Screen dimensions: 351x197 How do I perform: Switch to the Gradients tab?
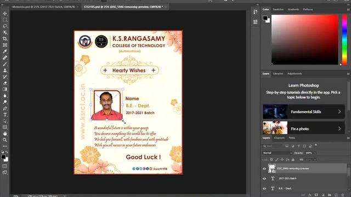(293, 9)
